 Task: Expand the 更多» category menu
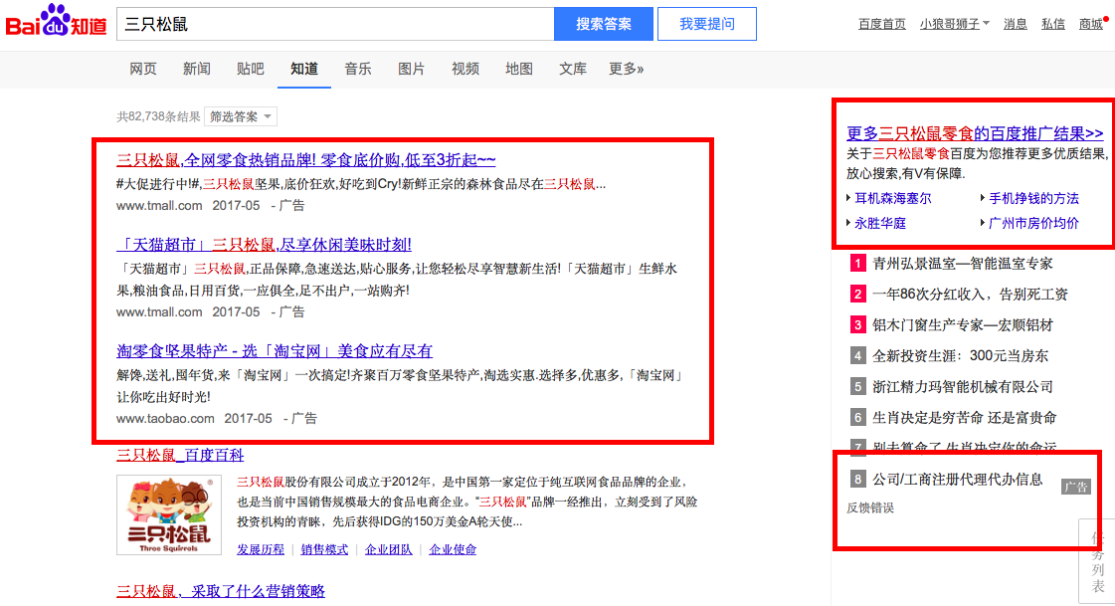[626, 69]
